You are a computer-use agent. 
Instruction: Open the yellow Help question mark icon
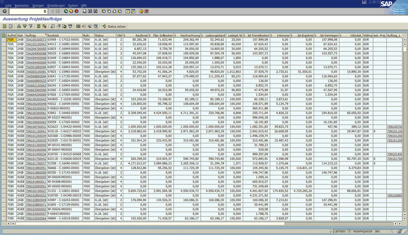click(141, 11)
